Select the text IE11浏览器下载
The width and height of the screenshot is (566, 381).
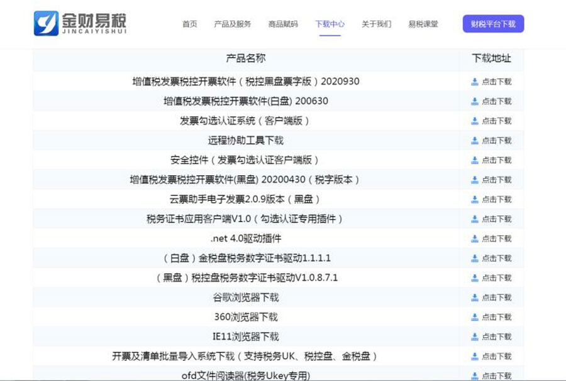click(x=246, y=336)
